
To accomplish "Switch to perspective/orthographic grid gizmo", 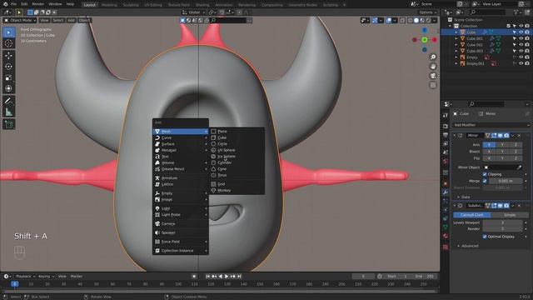I will (433, 85).
